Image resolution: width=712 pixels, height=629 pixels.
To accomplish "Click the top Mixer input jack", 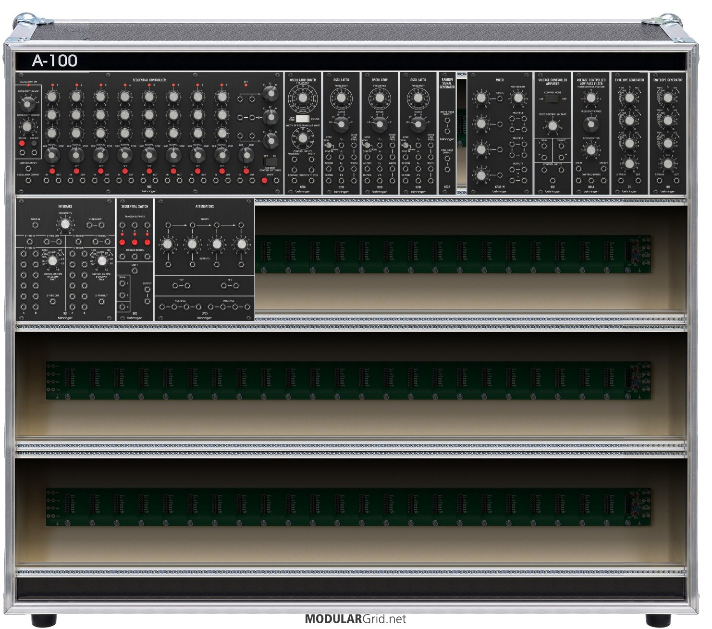I will tap(500, 99).
